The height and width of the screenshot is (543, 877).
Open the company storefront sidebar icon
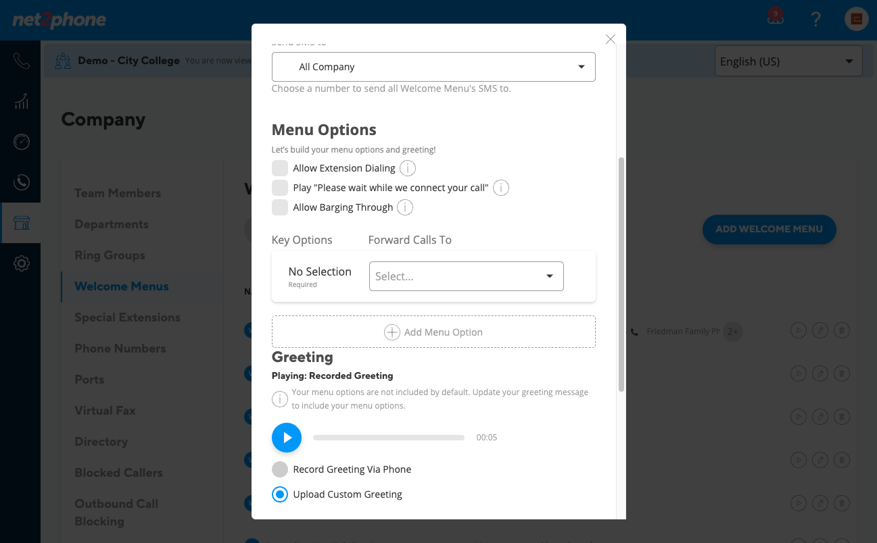pos(21,223)
